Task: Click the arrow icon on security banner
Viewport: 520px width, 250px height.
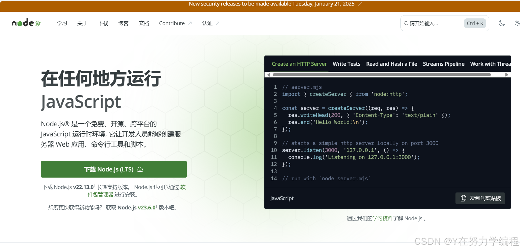Action: (x=360, y=4)
